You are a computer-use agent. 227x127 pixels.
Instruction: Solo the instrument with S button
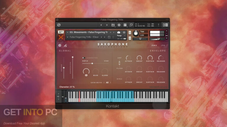coord(130,33)
